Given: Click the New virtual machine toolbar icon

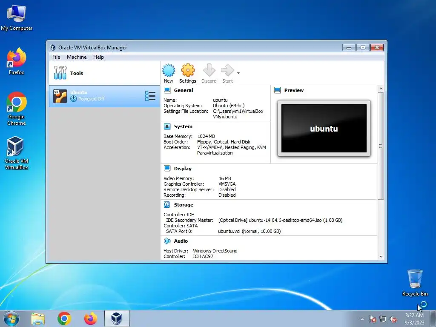Looking at the screenshot, I should [169, 70].
